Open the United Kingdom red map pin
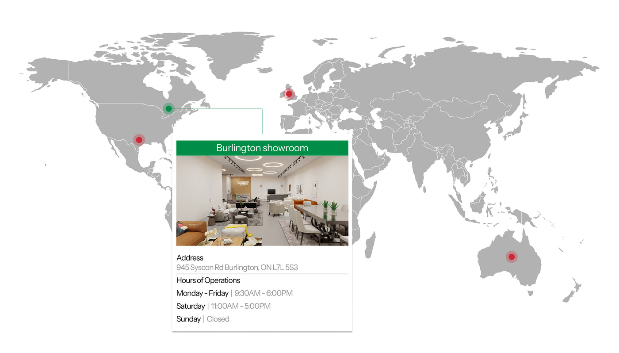This screenshot has width=619, height=353. click(x=289, y=94)
